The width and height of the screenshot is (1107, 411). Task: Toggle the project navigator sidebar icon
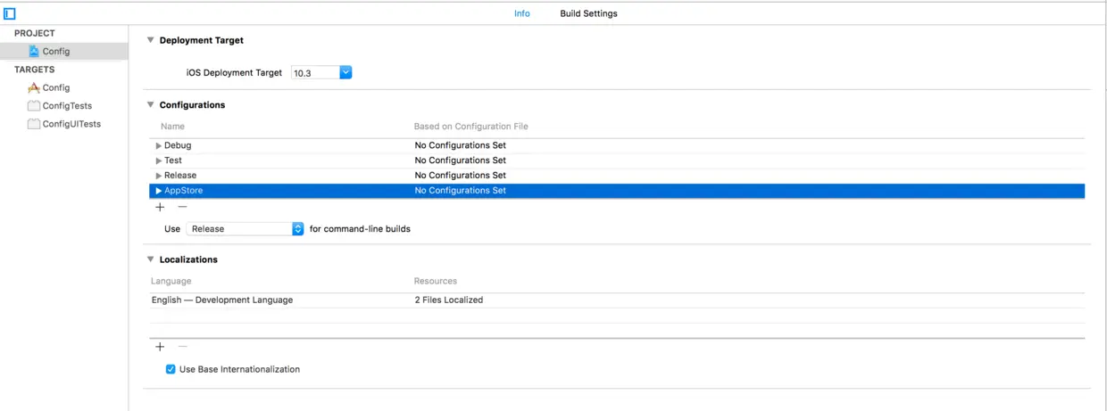[10, 13]
